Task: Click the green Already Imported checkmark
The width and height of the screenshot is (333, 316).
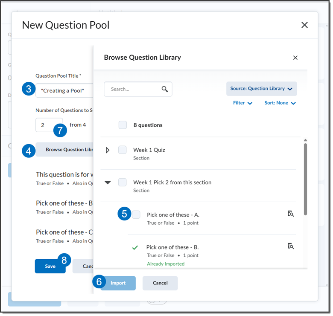Action: 135,247
